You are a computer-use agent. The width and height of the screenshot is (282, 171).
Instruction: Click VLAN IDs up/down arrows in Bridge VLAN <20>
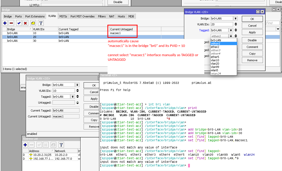click(236, 24)
